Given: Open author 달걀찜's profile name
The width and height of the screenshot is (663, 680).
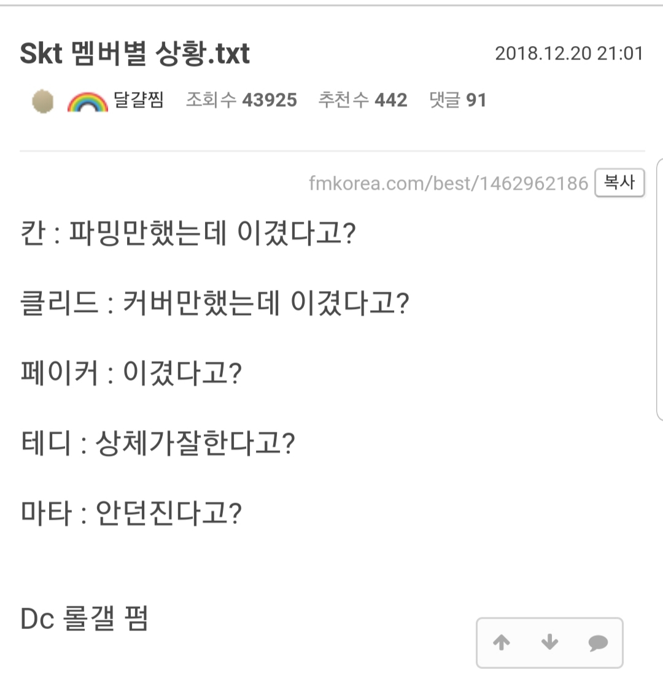Looking at the screenshot, I should [139, 100].
